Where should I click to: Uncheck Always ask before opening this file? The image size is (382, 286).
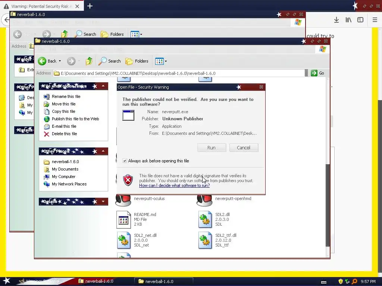pyautogui.click(x=125, y=161)
